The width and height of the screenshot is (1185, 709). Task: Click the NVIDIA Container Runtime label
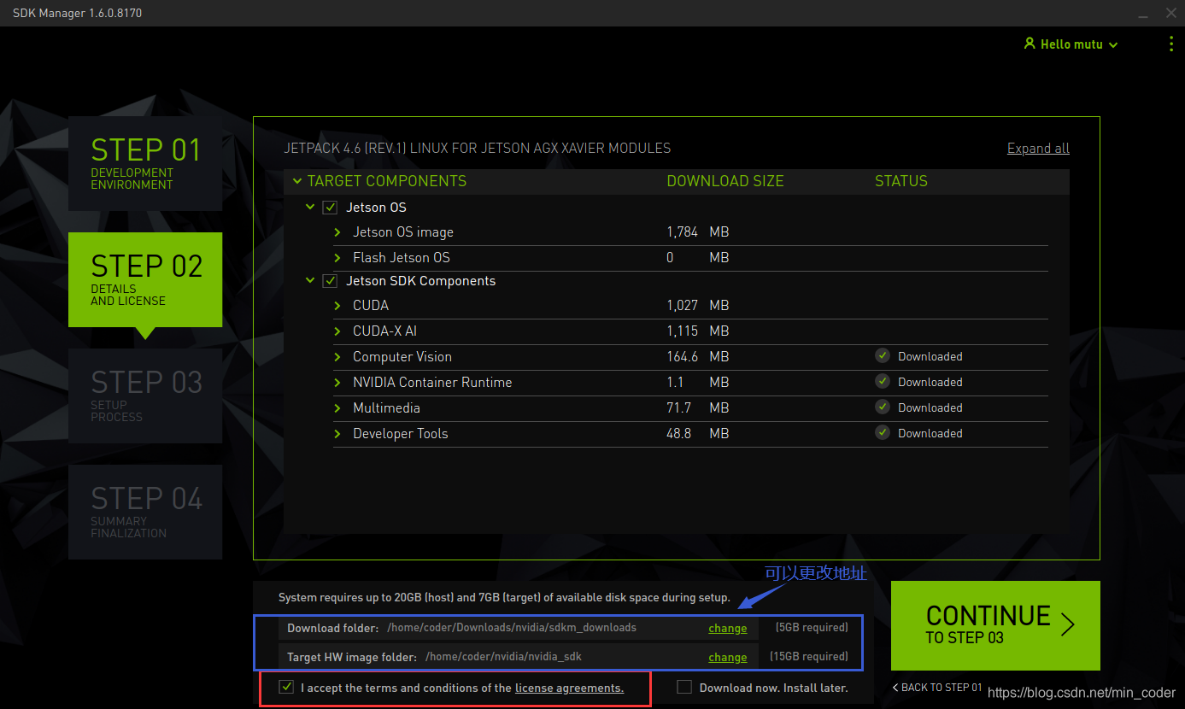click(432, 383)
